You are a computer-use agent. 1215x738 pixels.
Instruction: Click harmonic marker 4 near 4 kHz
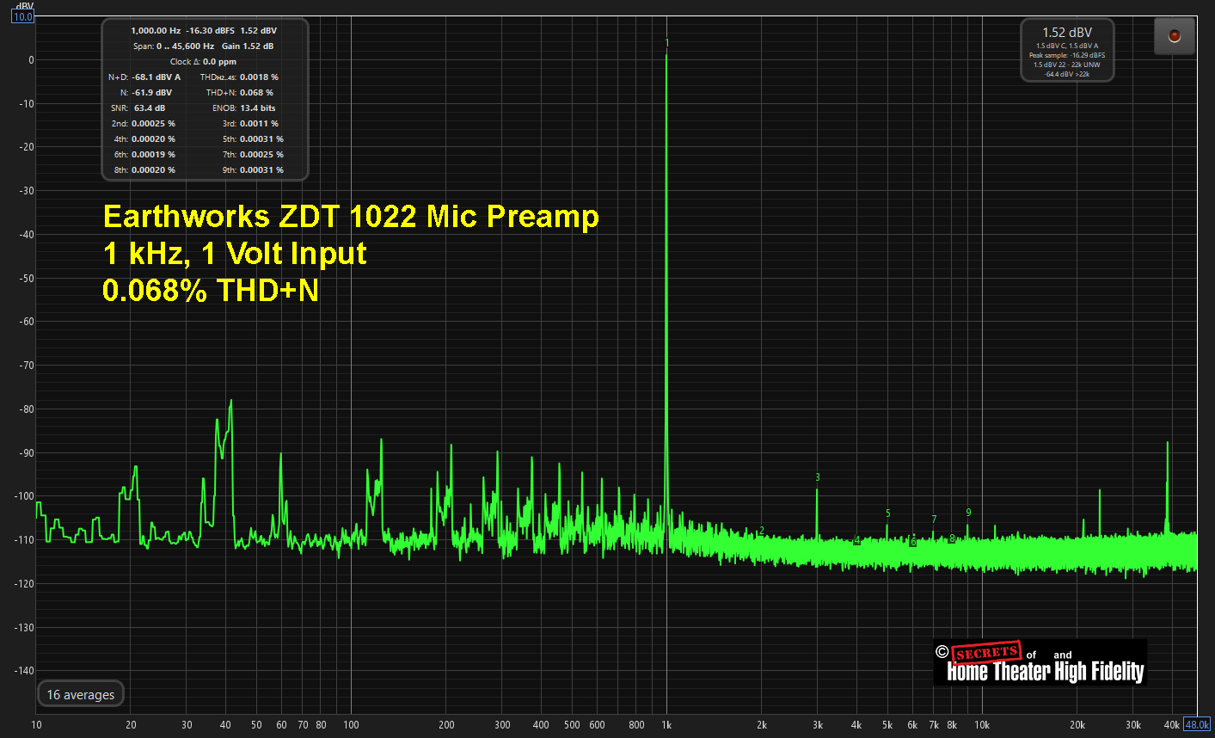[x=857, y=540]
